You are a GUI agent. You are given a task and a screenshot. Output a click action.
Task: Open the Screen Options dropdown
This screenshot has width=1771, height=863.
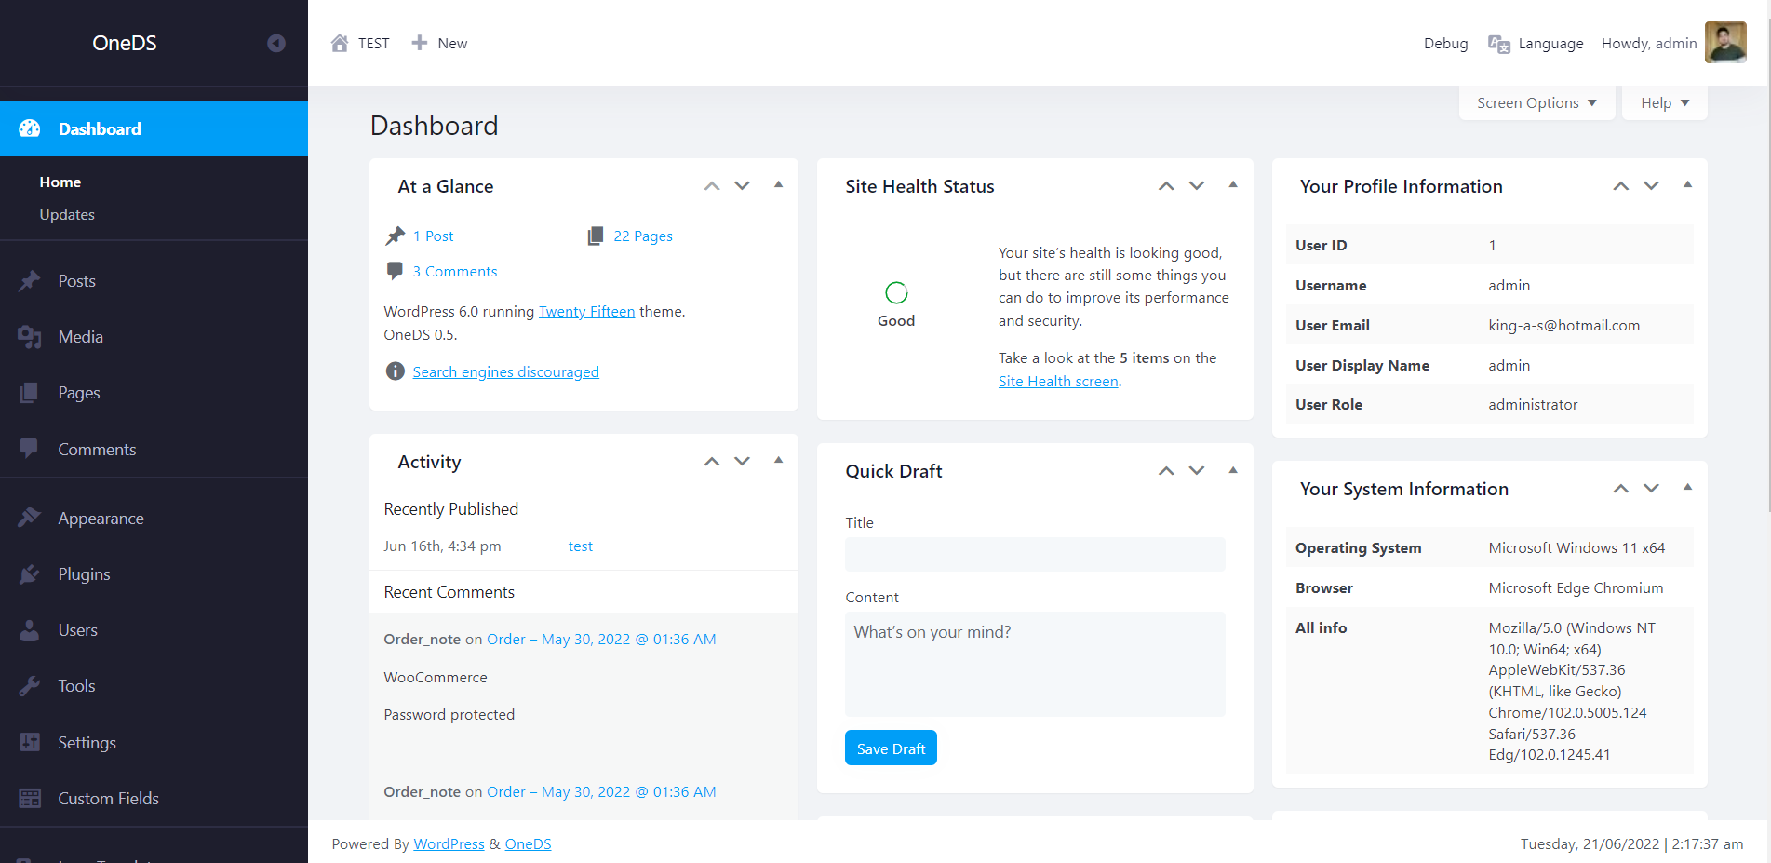(x=1536, y=102)
